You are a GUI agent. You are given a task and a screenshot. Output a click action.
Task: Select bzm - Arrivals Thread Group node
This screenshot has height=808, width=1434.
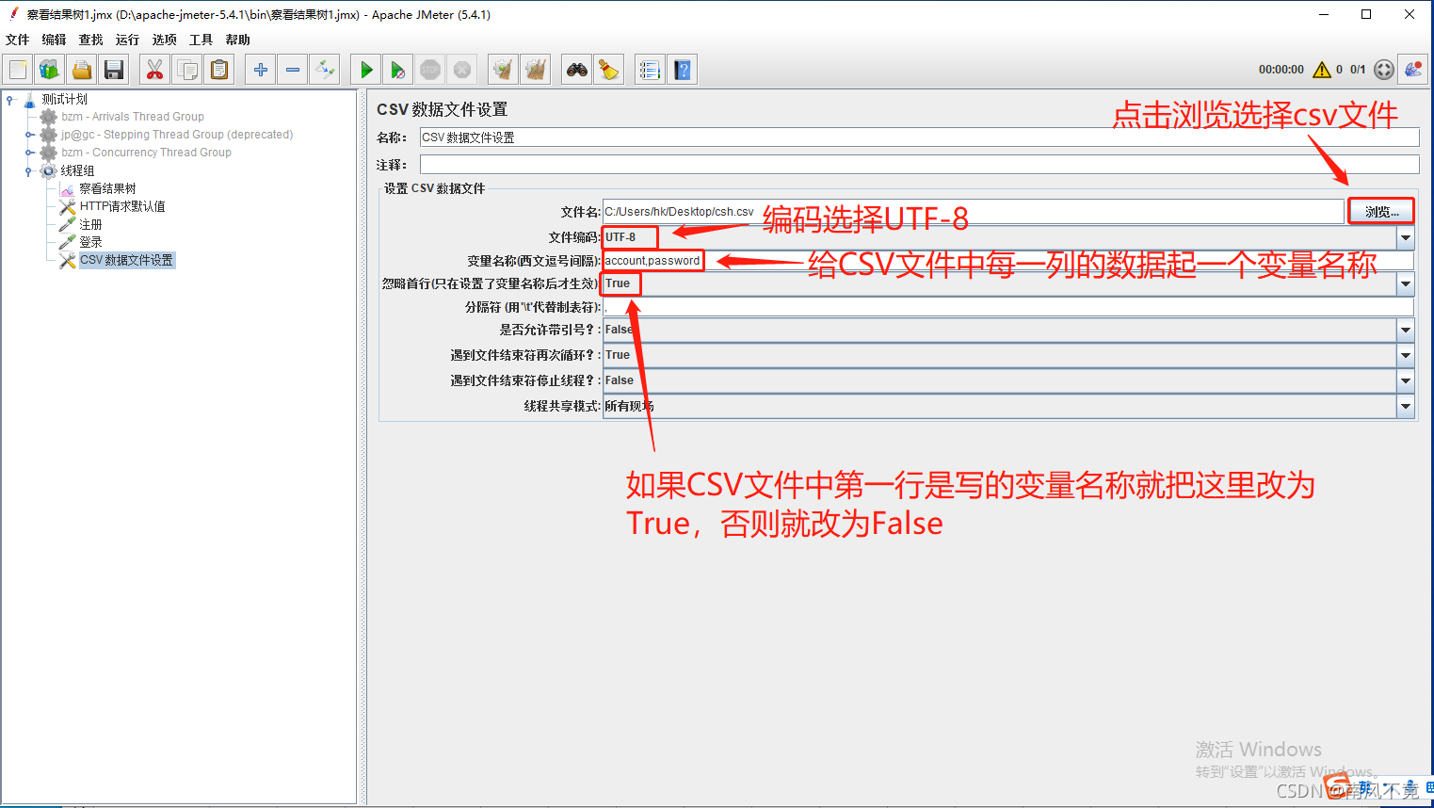point(133,117)
